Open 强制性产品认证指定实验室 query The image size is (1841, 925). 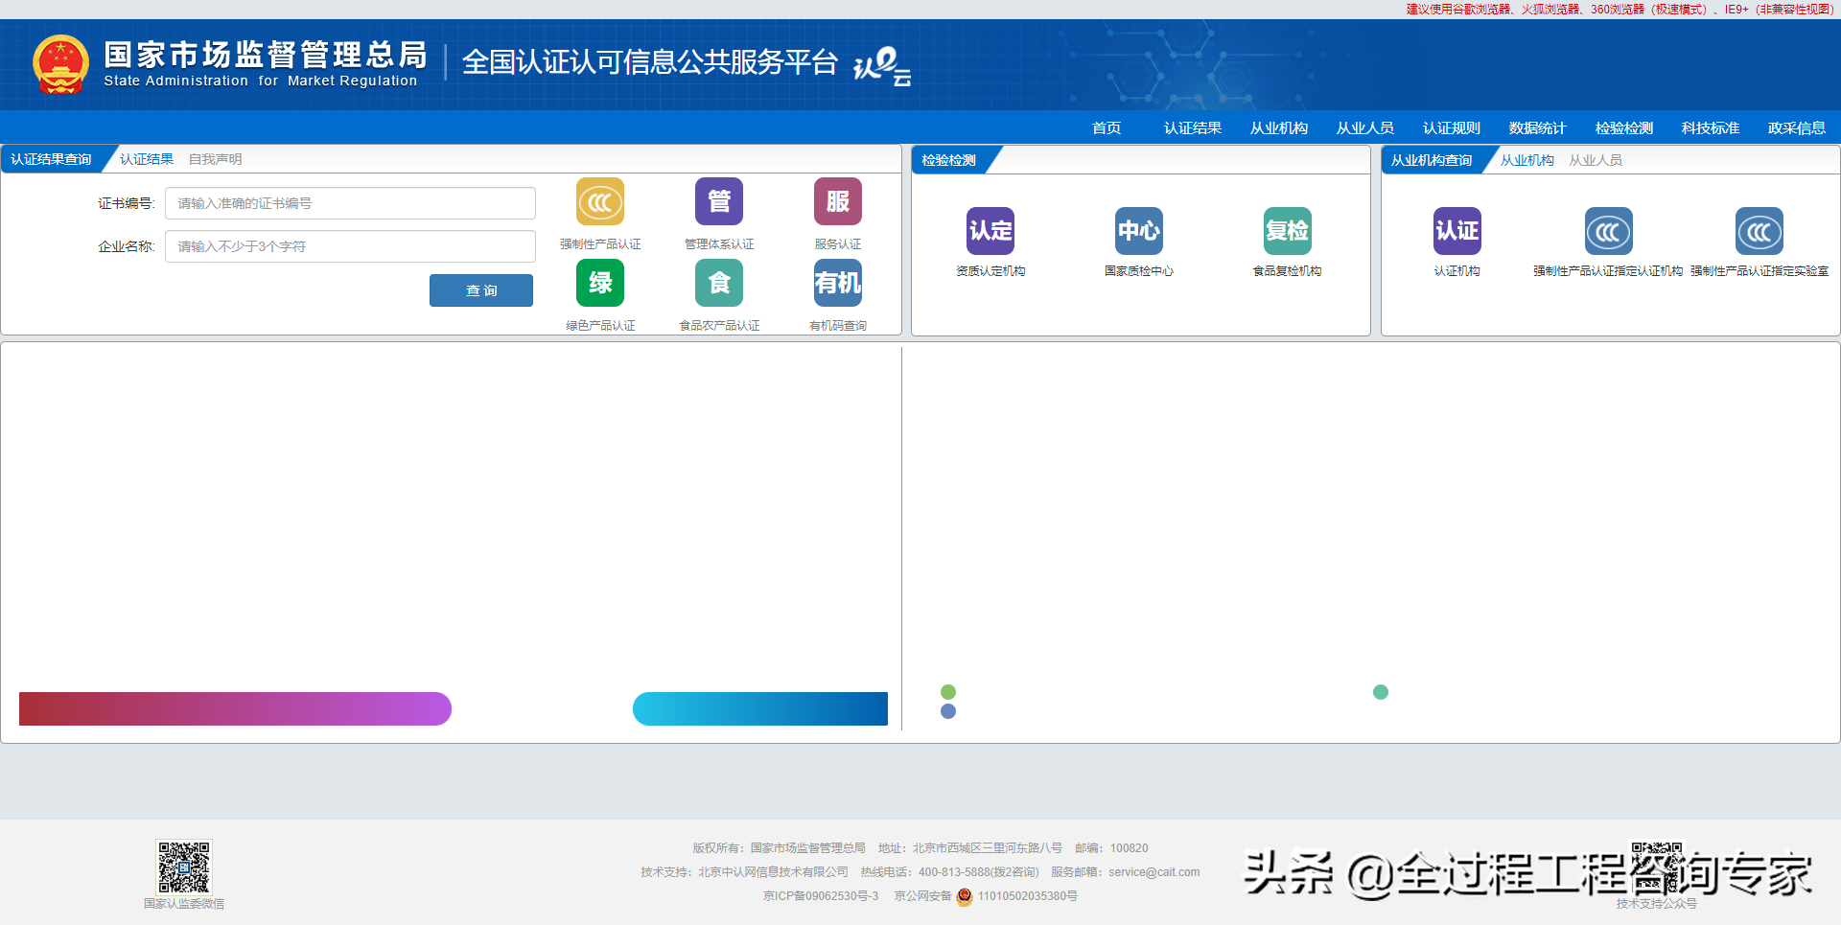point(1759,231)
